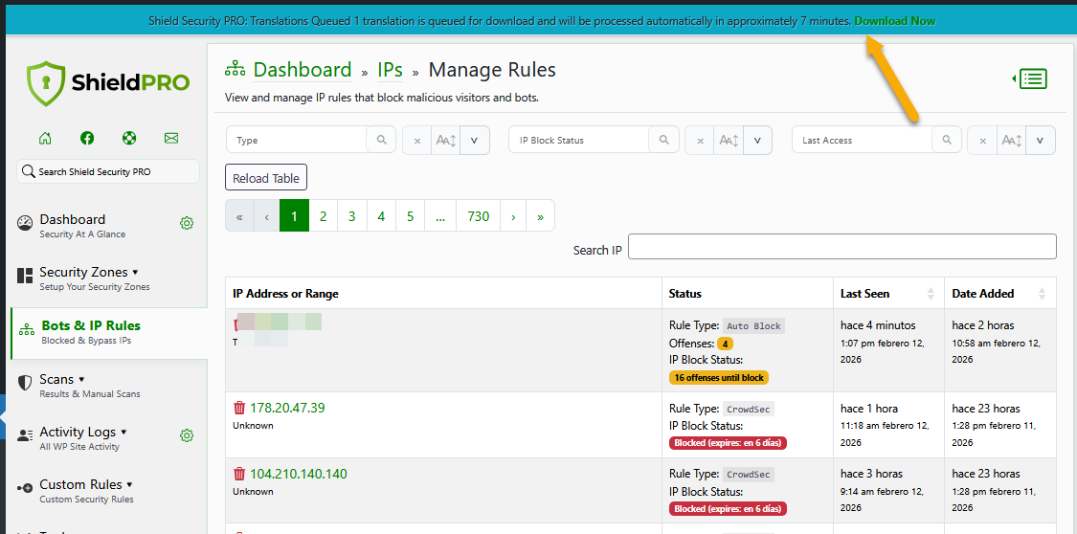The image size is (1077, 534).
Task: Focus the IP Block Status filter field
Action: tap(579, 140)
